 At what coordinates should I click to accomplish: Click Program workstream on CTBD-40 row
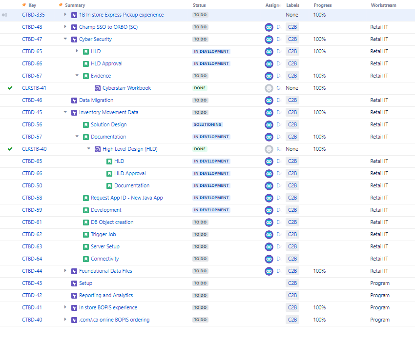click(380, 320)
